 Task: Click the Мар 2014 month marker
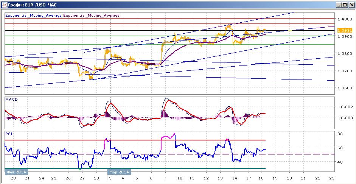[x=119, y=172]
